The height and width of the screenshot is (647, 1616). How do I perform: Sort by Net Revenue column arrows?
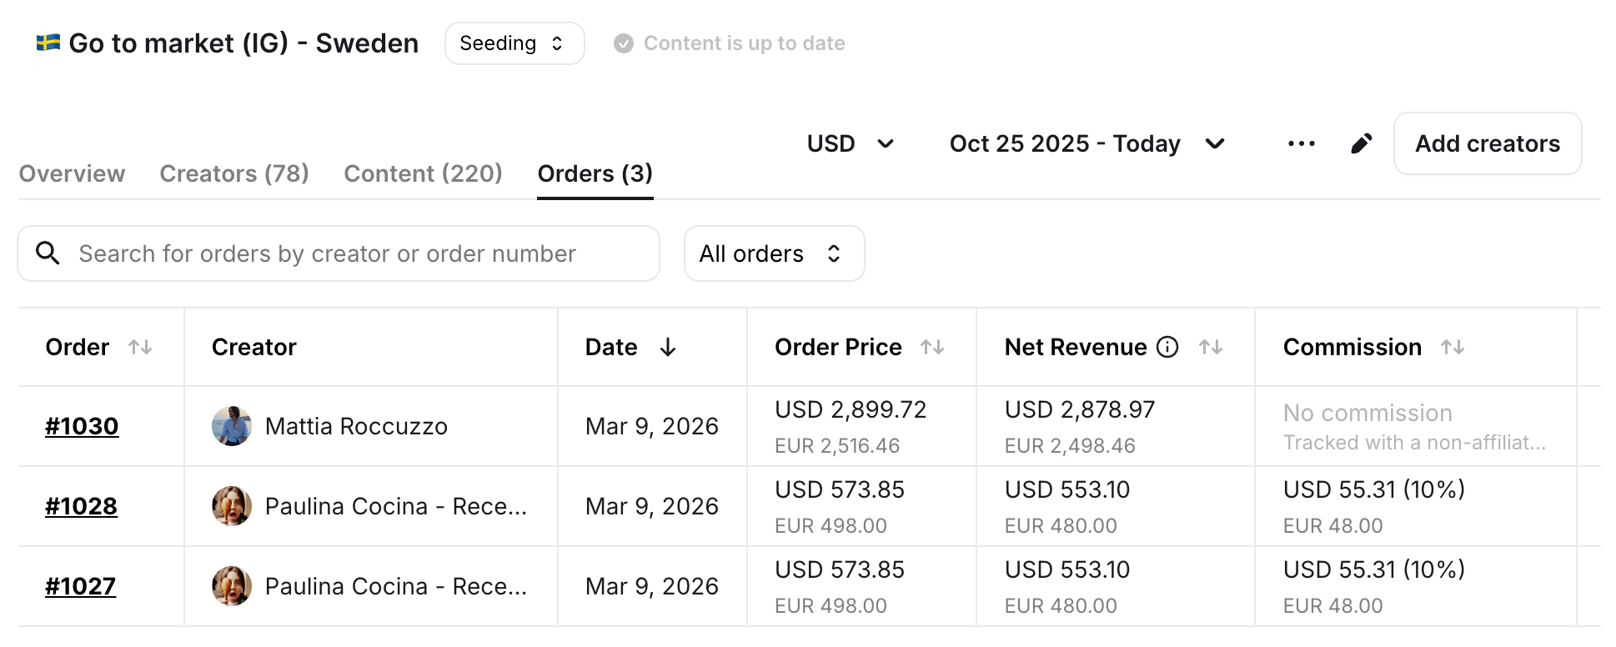(1211, 347)
